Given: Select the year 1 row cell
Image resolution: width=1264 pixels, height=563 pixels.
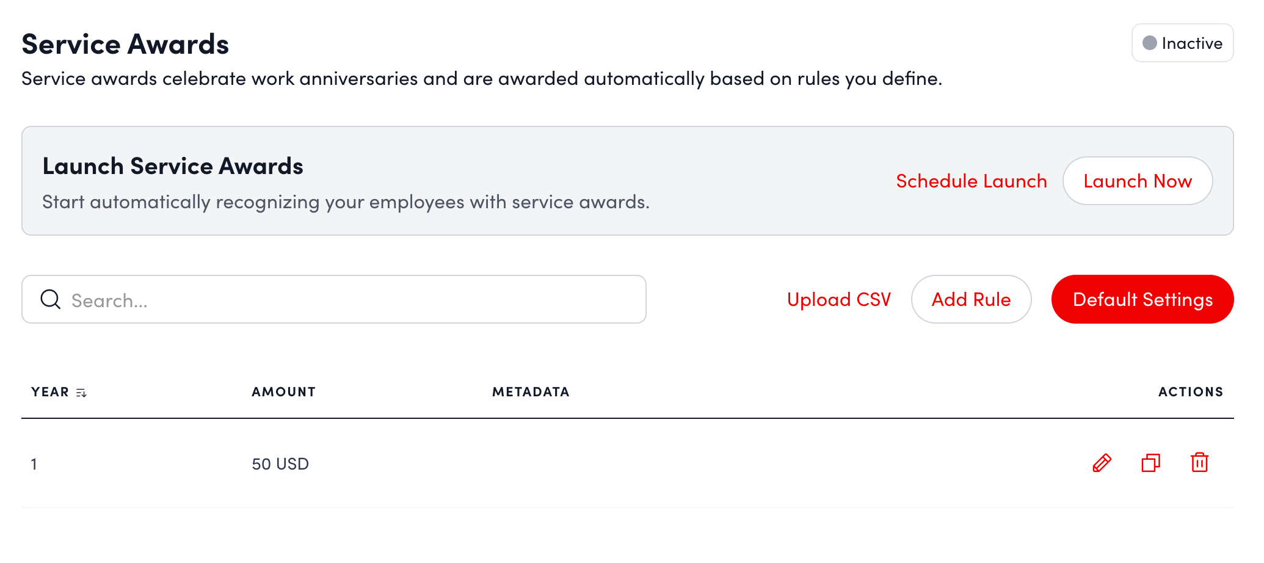Looking at the screenshot, I should [34, 464].
